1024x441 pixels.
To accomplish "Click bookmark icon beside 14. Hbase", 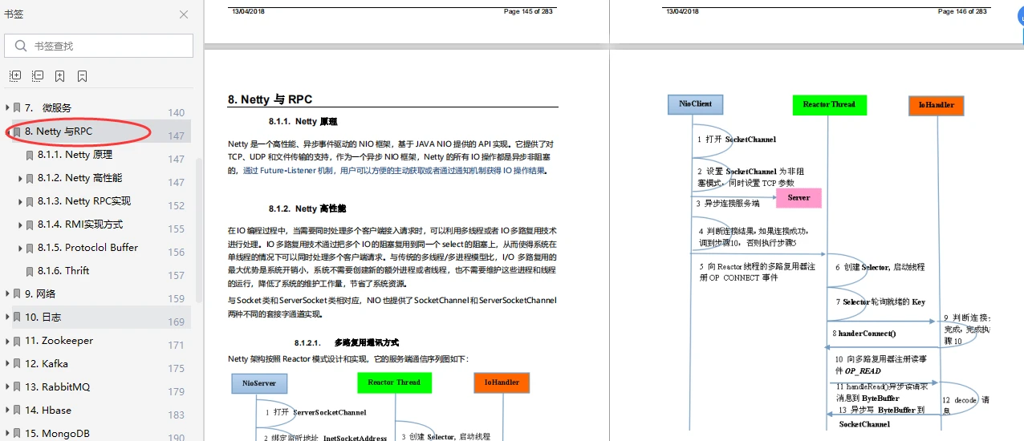I will point(17,411).
